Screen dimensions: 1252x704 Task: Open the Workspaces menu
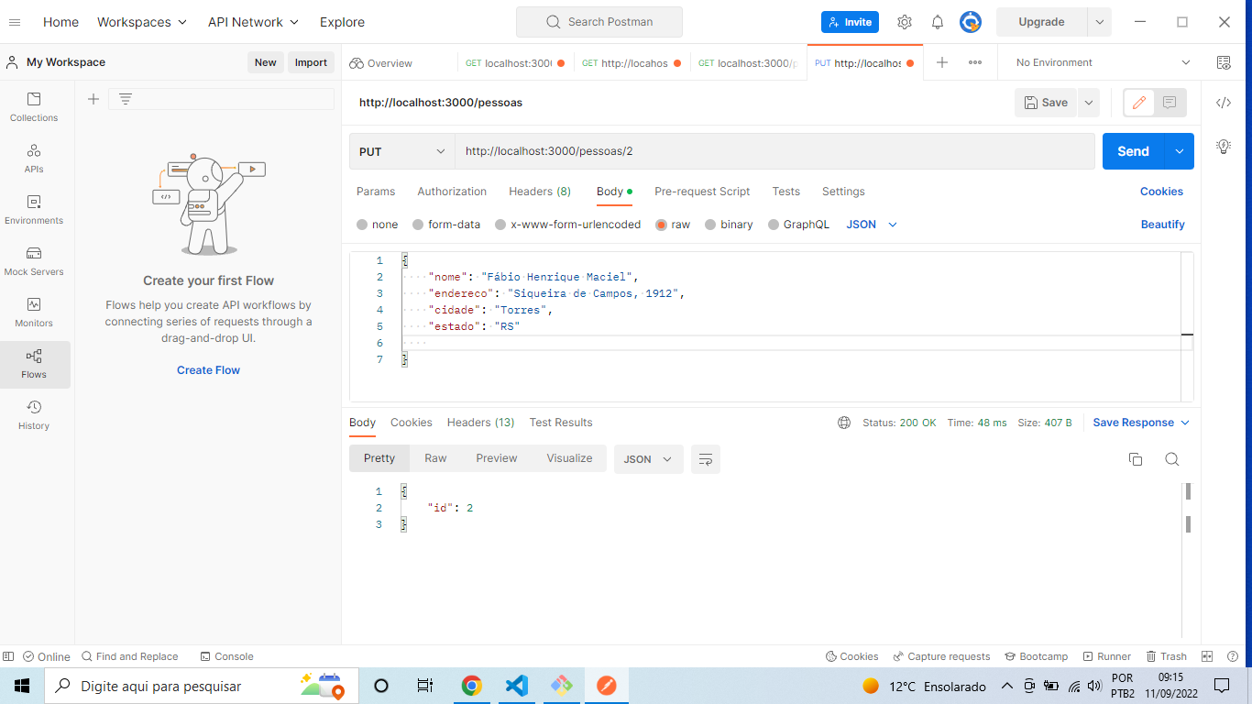pyautogui.click(x=142, y=22)
